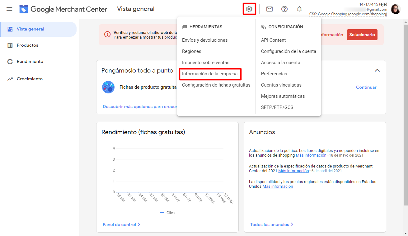Viewport: 408px width, 236px height.
Task: Click the red alert warning icon
Action: [x=107, y=35]
